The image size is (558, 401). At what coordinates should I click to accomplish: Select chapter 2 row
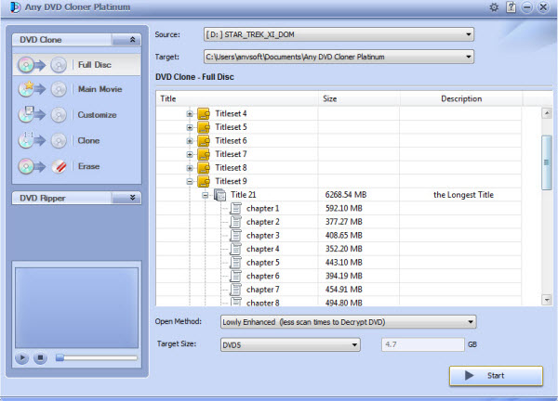339,222
